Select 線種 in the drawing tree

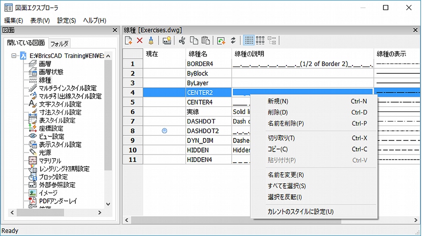[x=45, y=80]
